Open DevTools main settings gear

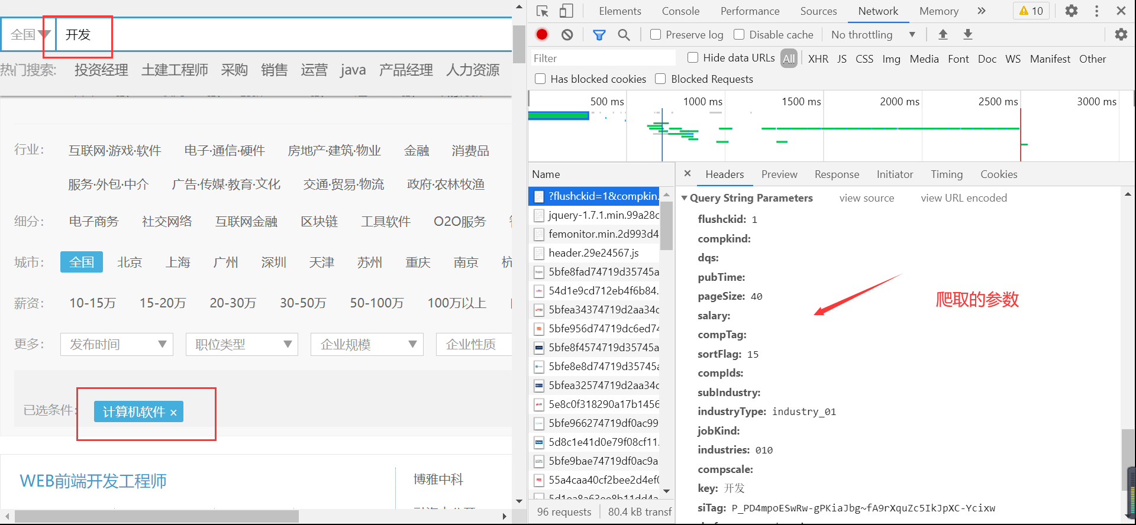point(1071,11)
